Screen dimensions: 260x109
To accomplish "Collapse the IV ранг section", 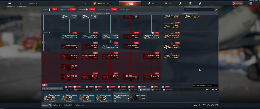I will click(x=46, y=33).
